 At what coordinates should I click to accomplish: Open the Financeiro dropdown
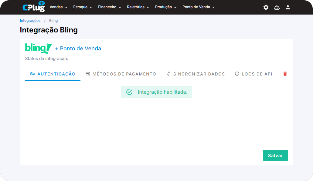[110, 7]
